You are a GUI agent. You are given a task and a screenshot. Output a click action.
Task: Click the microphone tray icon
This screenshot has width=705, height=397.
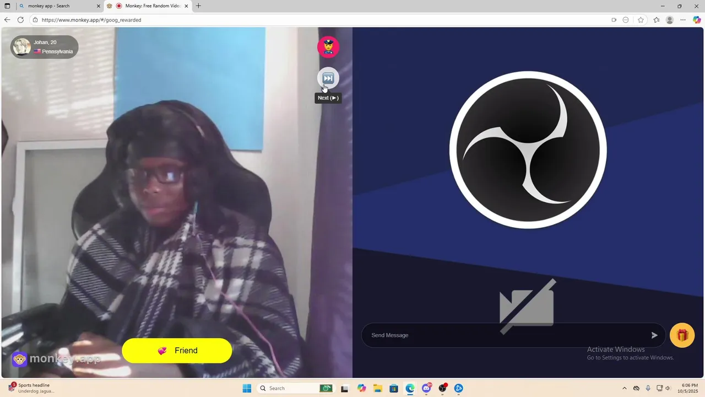pos(648,388)
